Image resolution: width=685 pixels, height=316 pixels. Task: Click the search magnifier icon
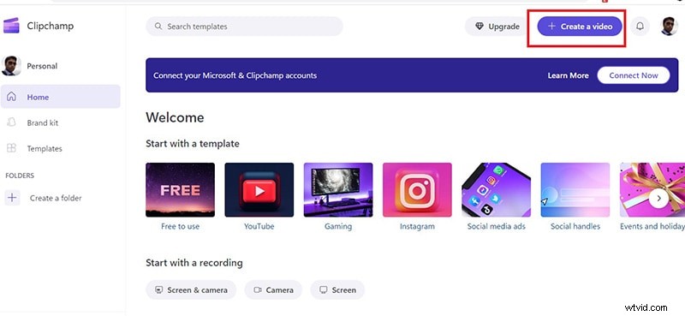pyautogui.click(x=158, y=27)
